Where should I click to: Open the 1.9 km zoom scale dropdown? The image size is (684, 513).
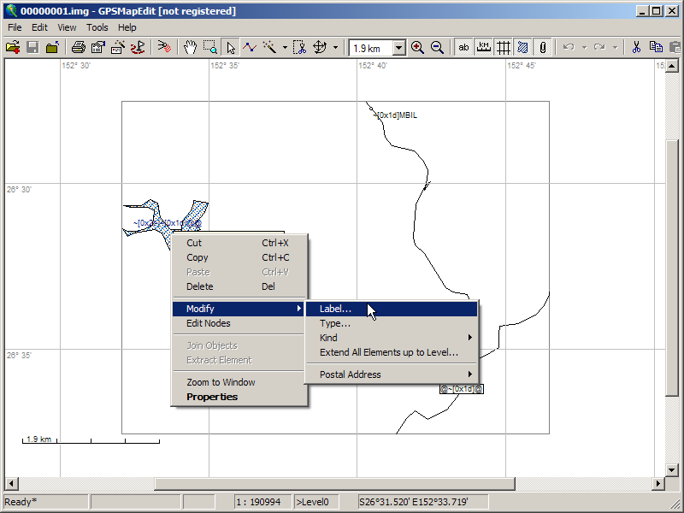tap(398, 49)
